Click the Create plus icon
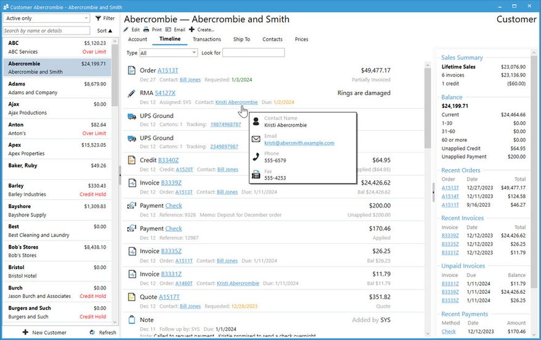Screen dimensions: 541x340 (191, 30)
